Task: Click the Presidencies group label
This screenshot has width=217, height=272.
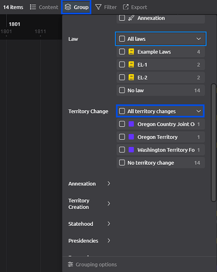Action: tap(83, 241)
